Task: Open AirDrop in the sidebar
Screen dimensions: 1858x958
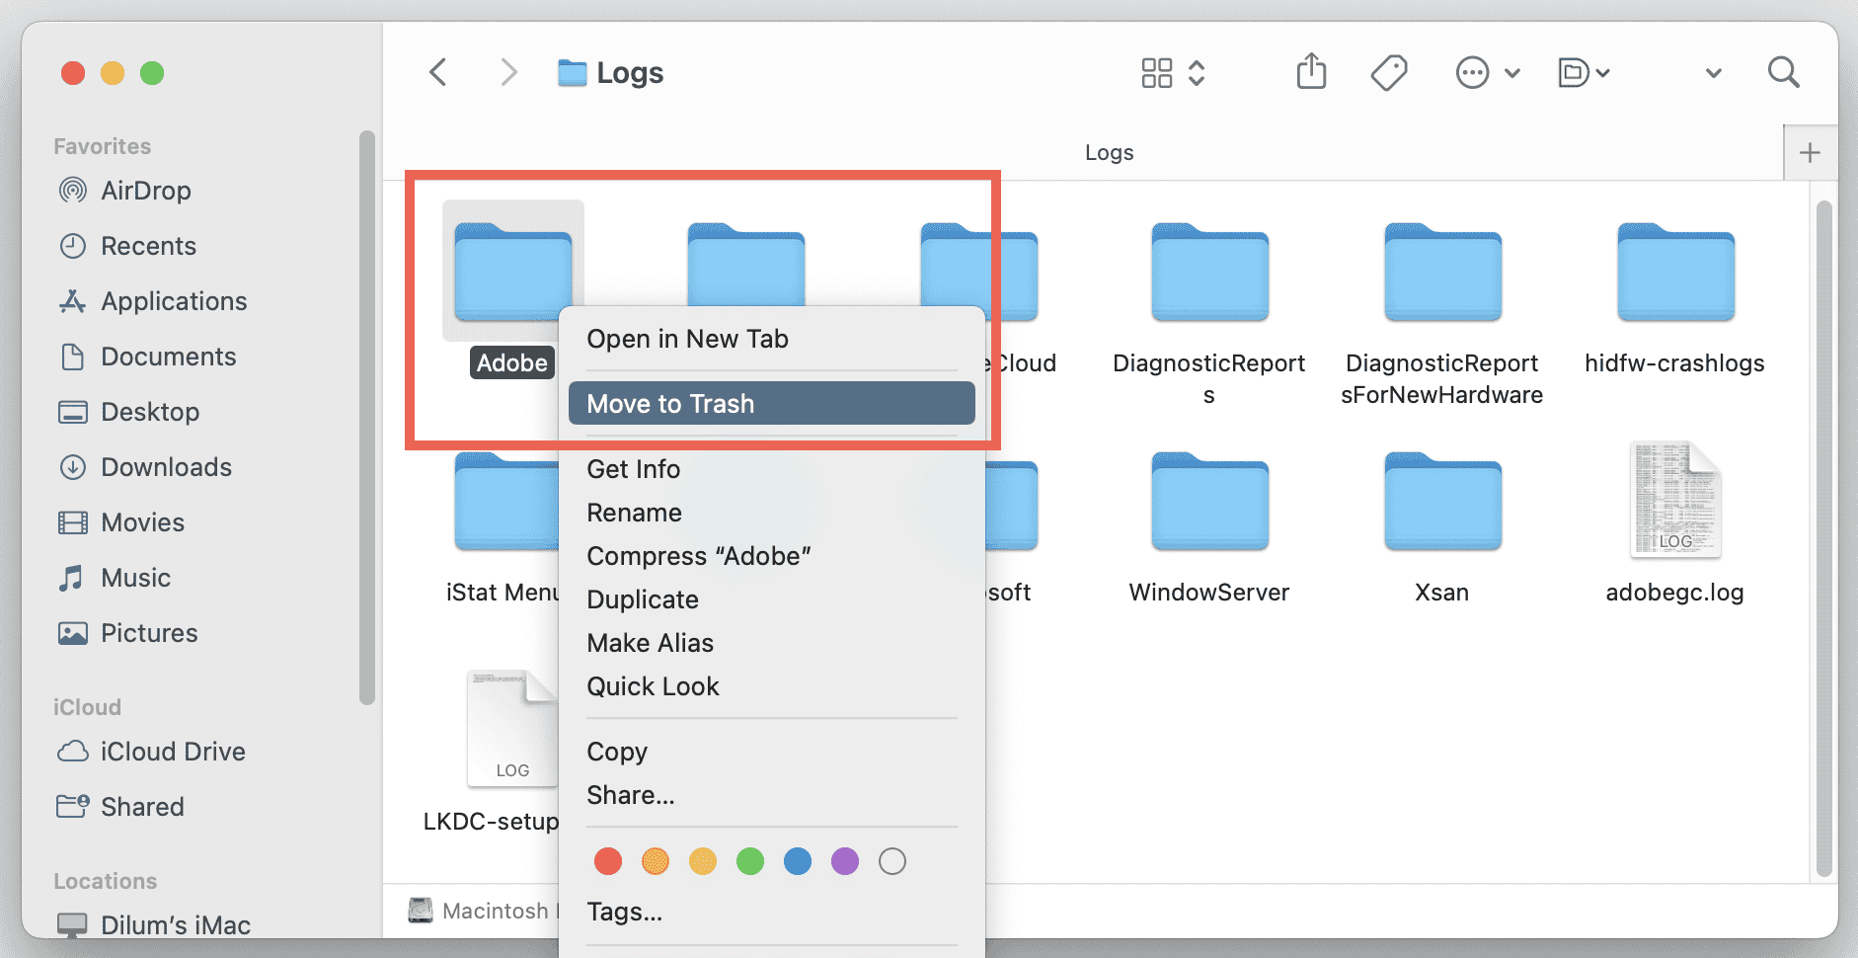Action: pyautogui.click(x=145, y=191)
